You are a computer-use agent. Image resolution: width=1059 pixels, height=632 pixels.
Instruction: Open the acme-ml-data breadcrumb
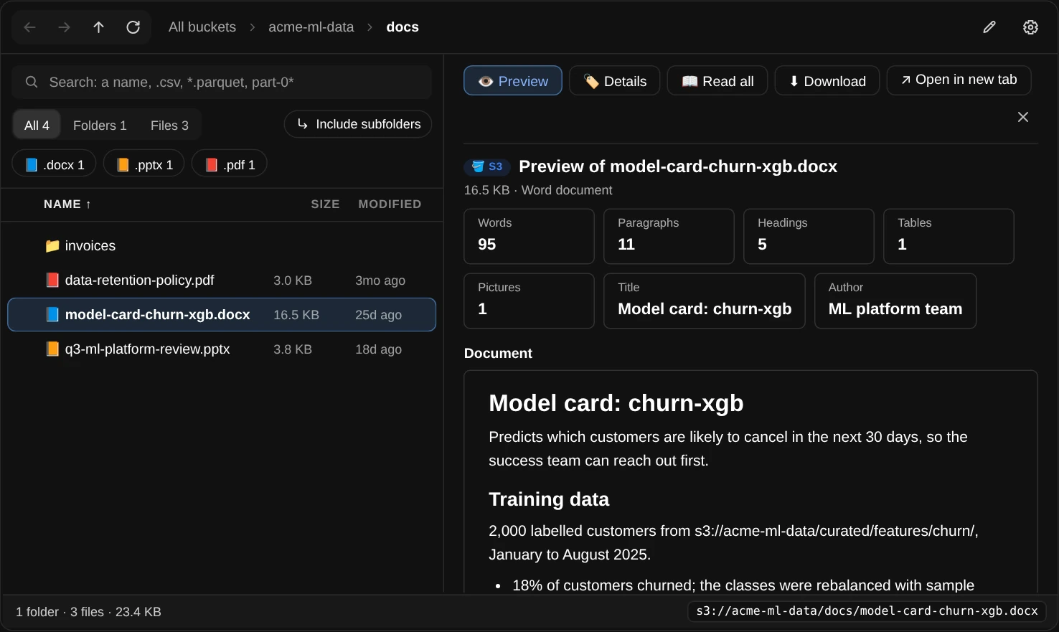[311, 27]
